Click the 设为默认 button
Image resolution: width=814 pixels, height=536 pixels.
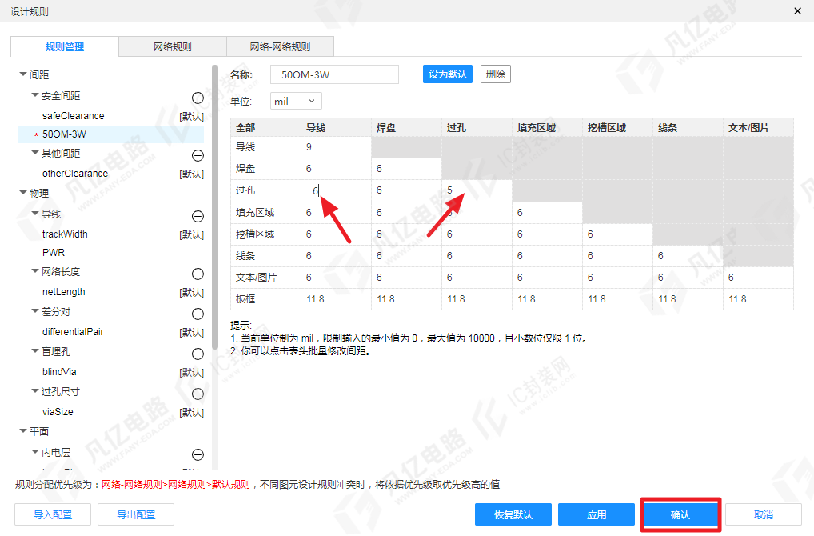(x=448, y=74)
